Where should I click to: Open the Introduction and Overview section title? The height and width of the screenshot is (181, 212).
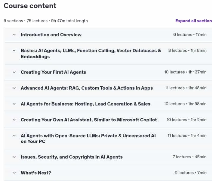pos(51,35)
